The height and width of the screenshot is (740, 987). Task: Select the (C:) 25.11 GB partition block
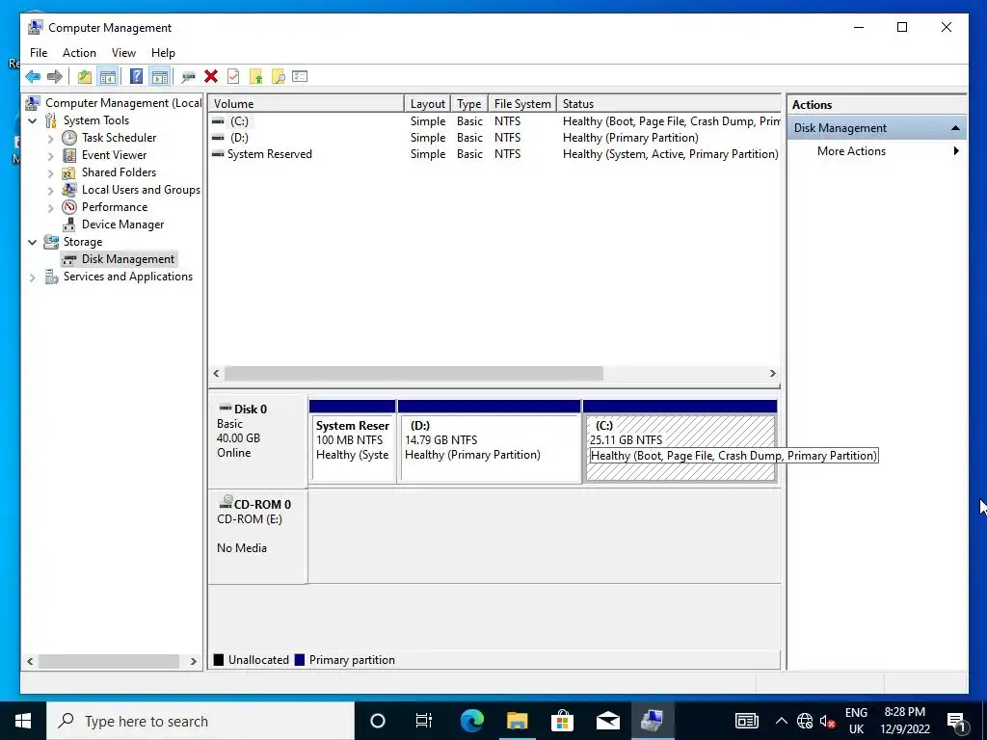(x=680, y=441)
